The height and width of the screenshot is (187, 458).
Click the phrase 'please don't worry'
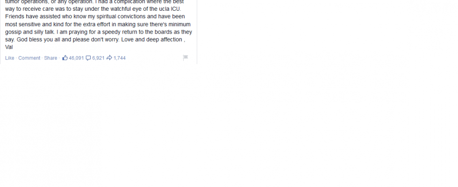pyautogui.click(x=96, y=39)
